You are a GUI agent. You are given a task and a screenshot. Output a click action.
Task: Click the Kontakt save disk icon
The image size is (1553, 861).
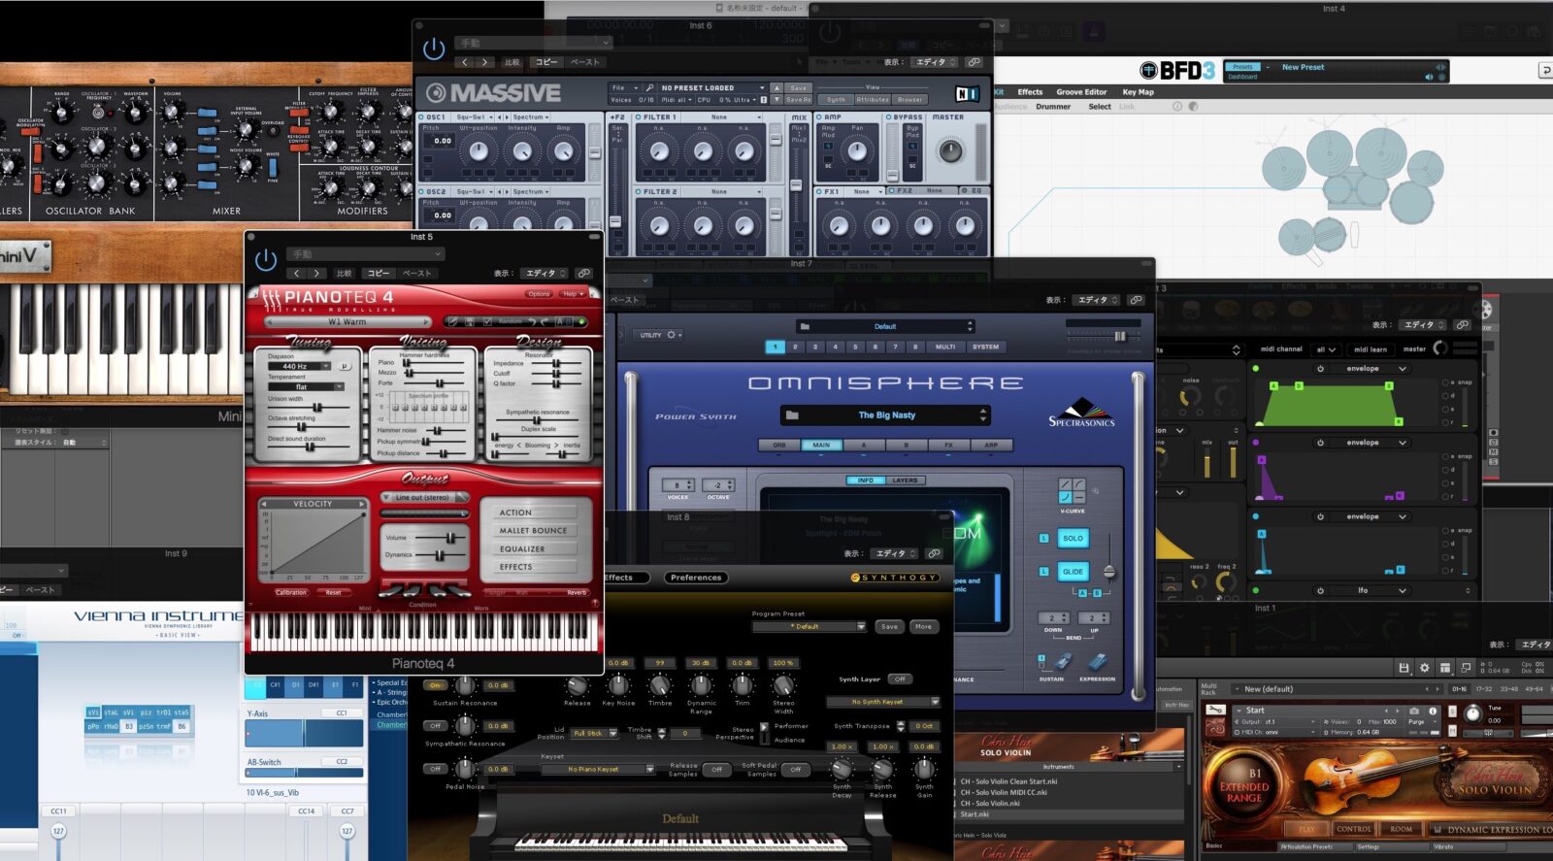point(1404,668)
